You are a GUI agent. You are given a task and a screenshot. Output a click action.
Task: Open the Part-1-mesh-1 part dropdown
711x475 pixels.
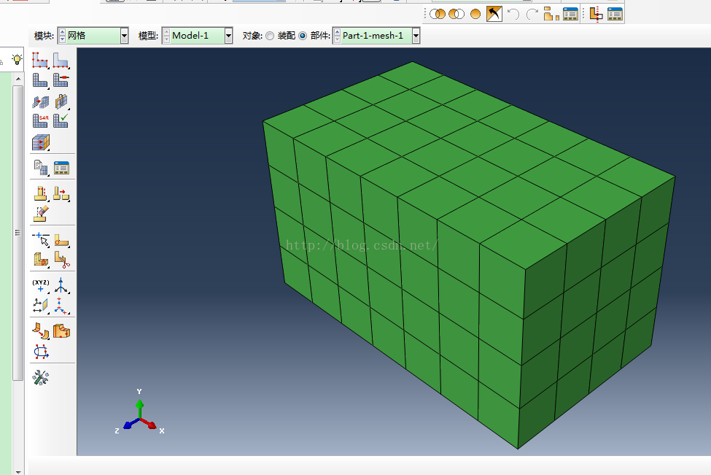tap(416, 36)
